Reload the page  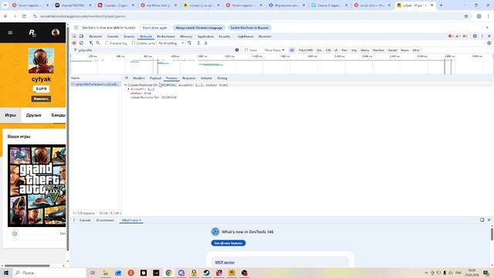[x=24, y=16]
